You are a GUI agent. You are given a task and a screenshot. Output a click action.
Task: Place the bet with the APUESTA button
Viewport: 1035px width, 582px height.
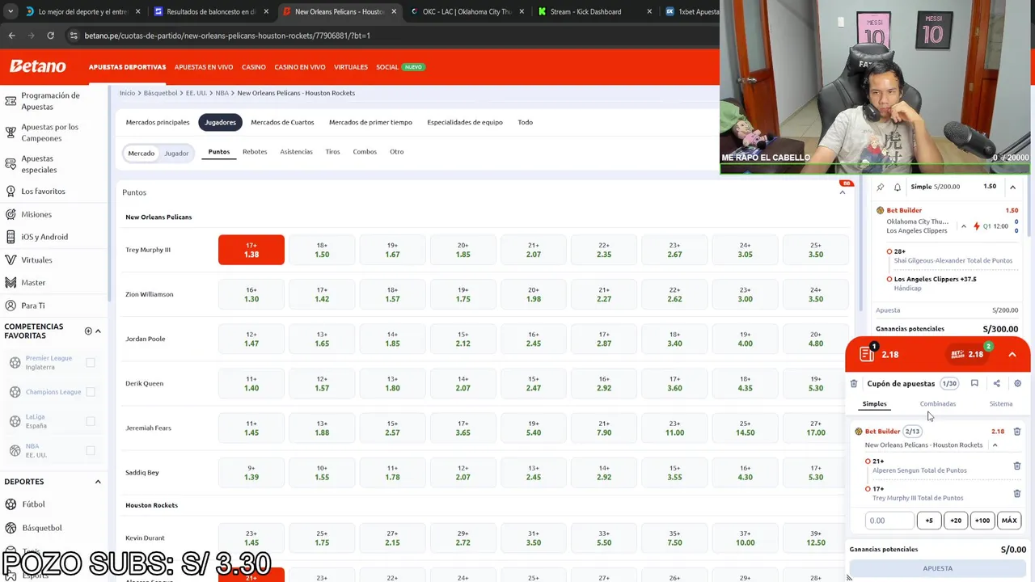[x=938, y=568]
